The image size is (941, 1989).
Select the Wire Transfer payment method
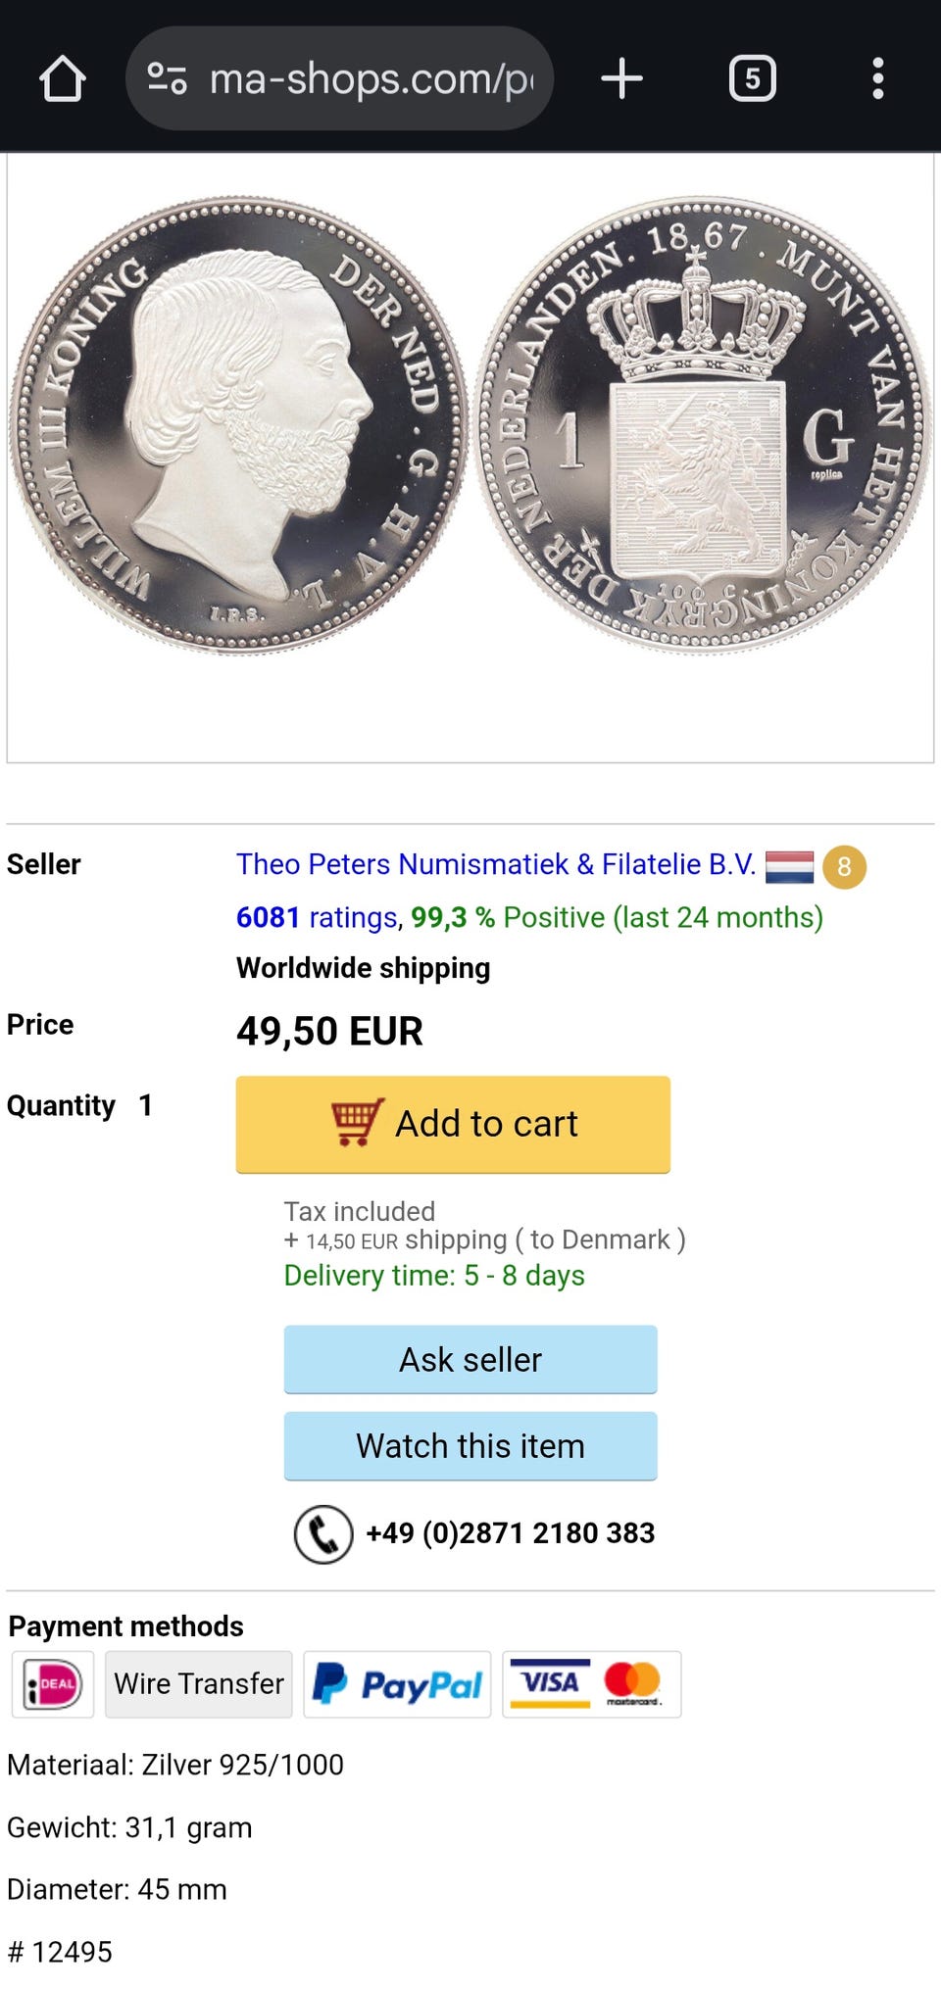coord(199,1684)
